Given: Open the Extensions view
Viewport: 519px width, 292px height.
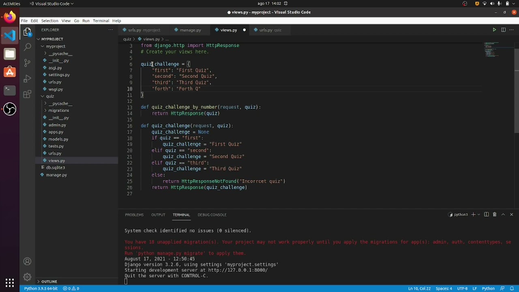Looking at the screenshot, I should (27, 94).
